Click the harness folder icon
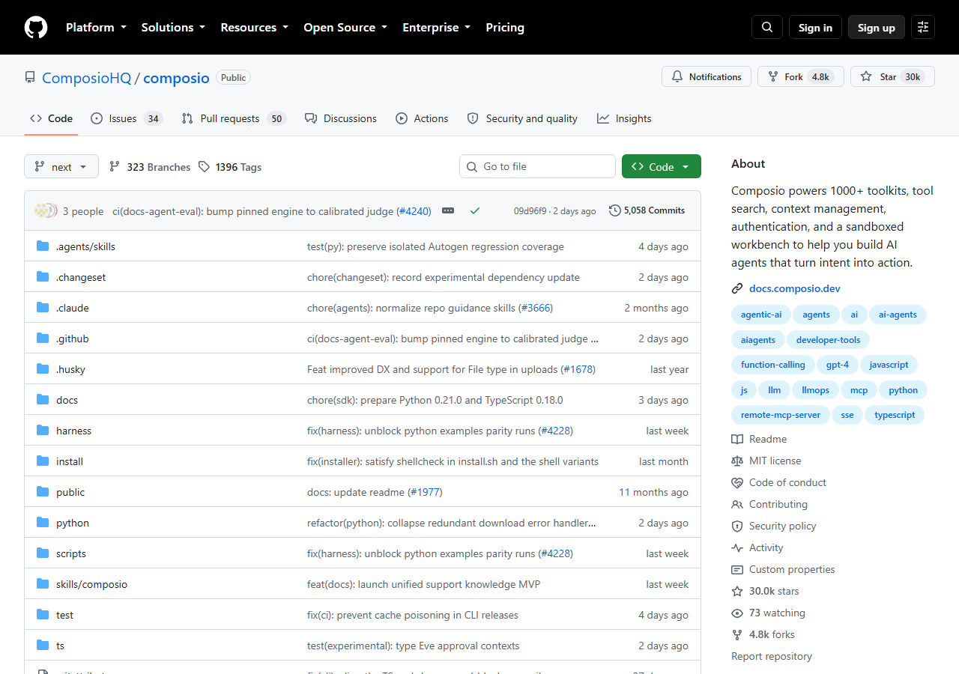The image size is (959, 674). coord(43,431)
